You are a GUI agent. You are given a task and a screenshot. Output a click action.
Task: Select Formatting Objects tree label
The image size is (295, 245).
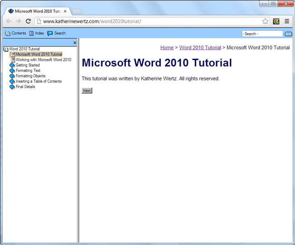pyautogui.click(x=31, y=76)
